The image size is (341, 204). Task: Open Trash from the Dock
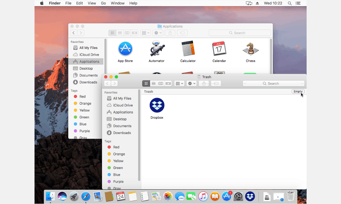(x=291, y=196)
